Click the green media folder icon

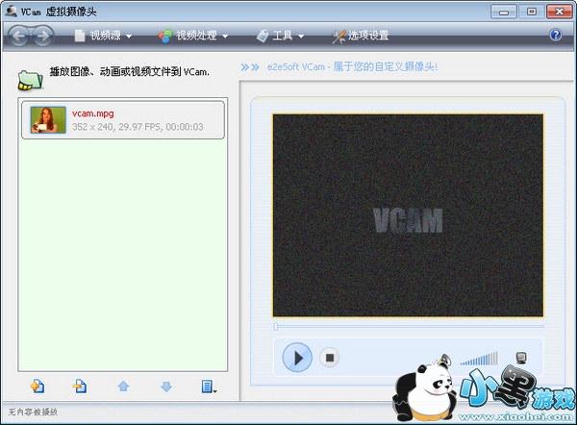tap(30, 80)
